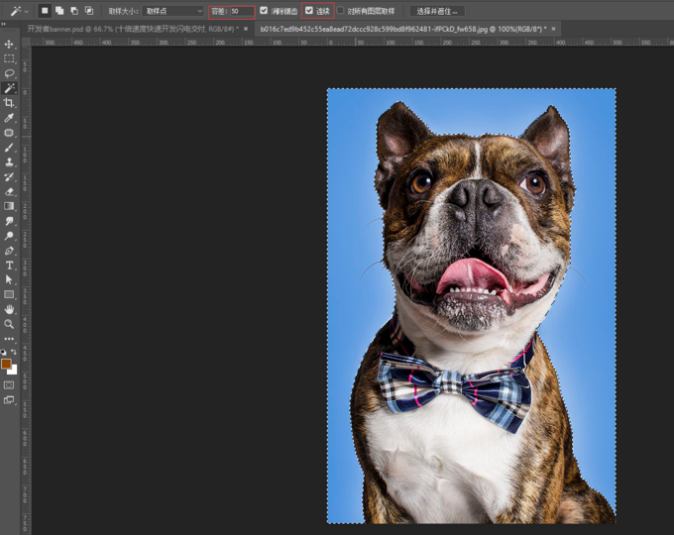The height and width of the screenshot is (535, 674).
Task: Toggle the 消除锯齿 anti-alias checkbox
Action: 264,11
